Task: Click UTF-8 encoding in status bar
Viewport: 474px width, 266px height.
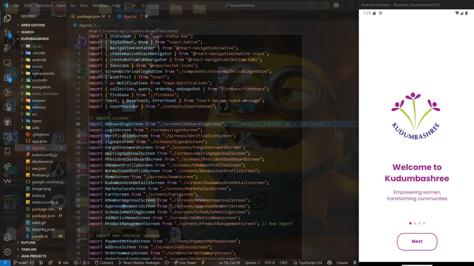Action: (x=270, y=262)
